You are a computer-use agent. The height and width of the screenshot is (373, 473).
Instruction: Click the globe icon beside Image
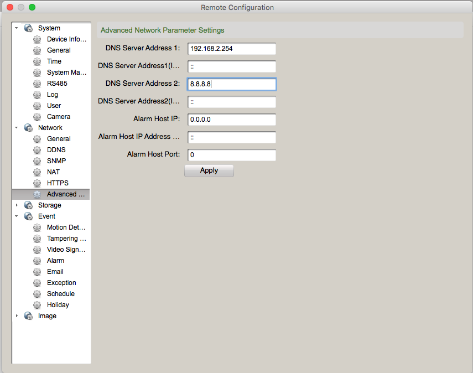(28, 316)
